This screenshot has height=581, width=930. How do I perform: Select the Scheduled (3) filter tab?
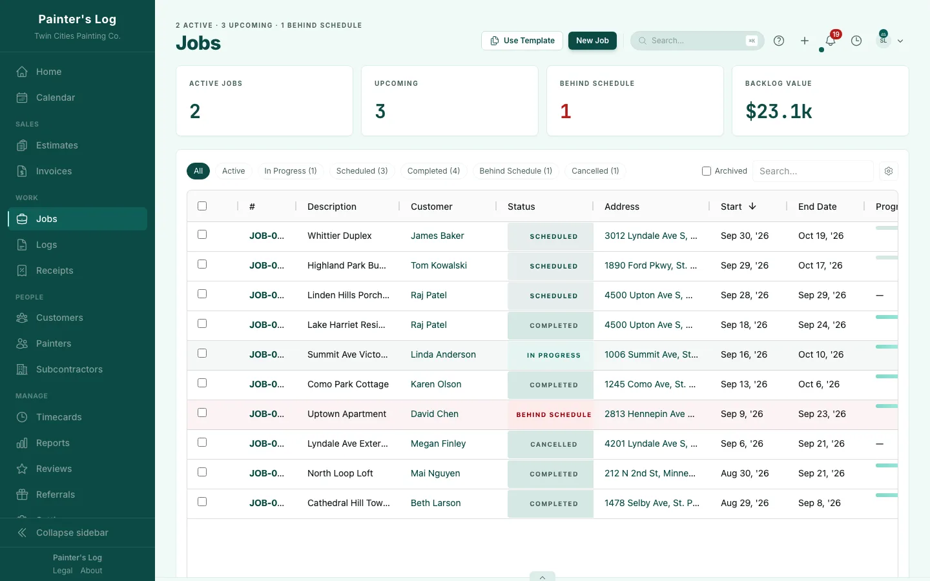pyautogui.click(x=362, y=171)
